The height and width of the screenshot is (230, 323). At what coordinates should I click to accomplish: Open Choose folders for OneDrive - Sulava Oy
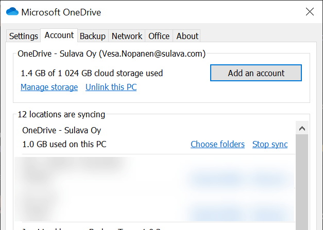[x=217, y=144]
